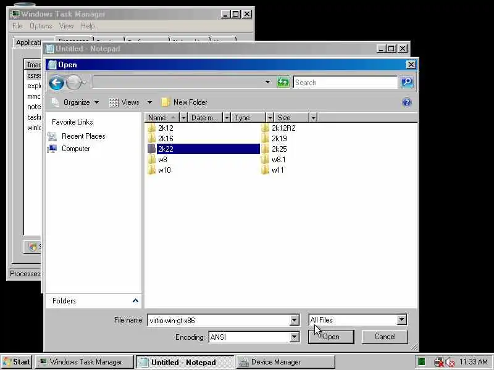
Task: Click the Start button
Action: pos(17,362)
